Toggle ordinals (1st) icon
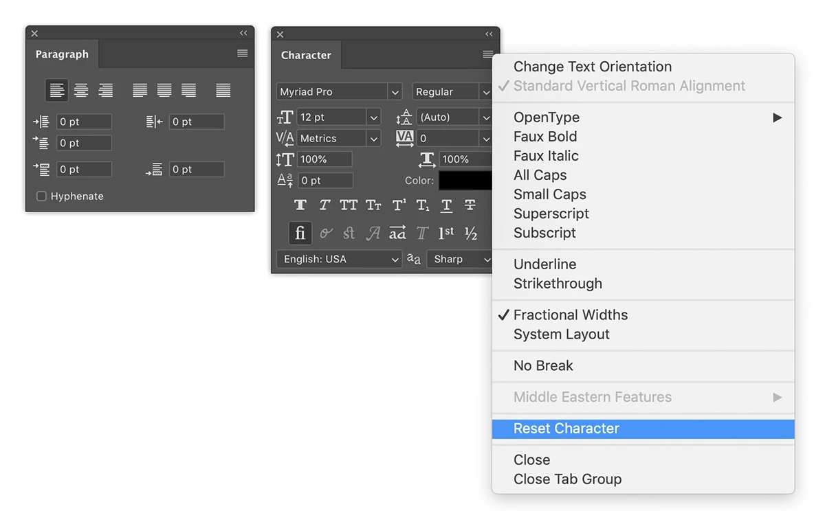Image resolution: width=825 pixels, height=524 pixels. click(x=446, y=233)
